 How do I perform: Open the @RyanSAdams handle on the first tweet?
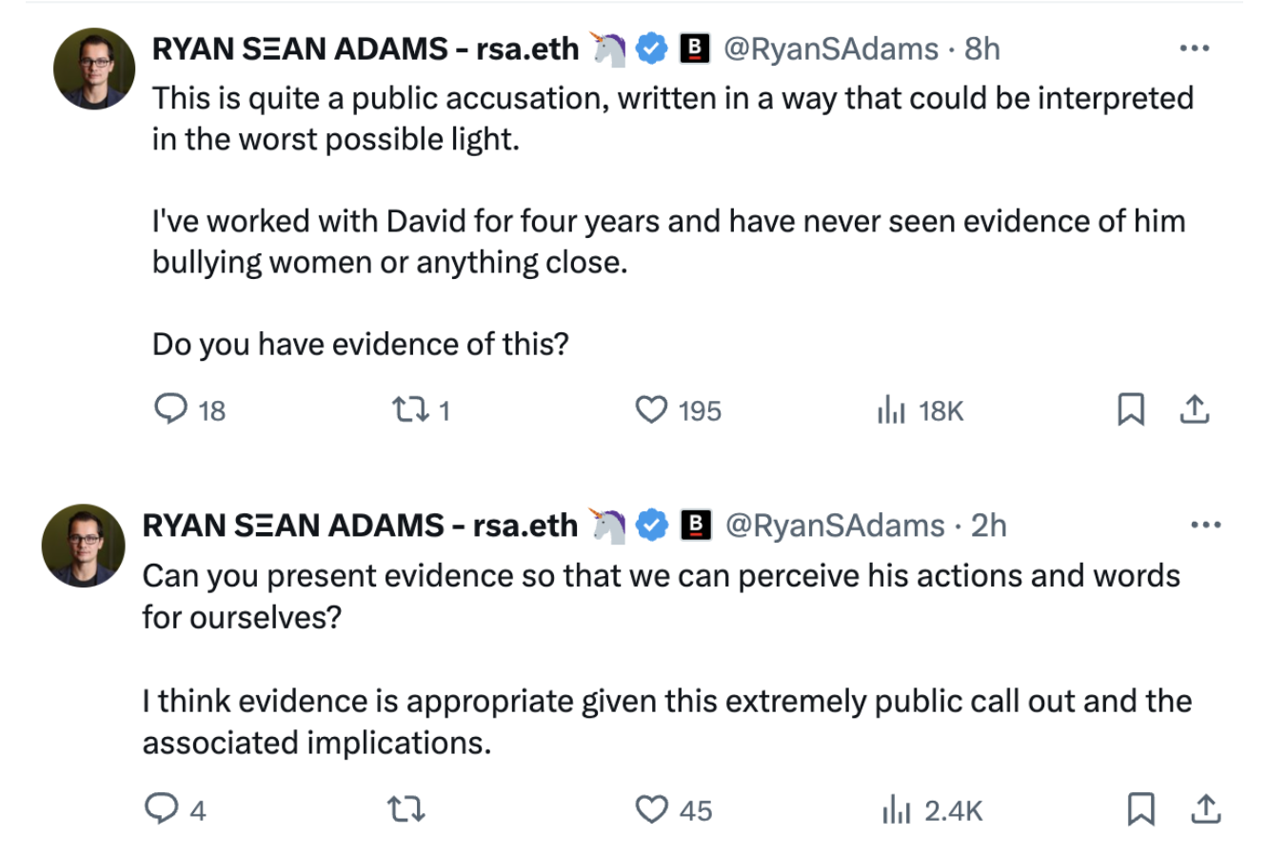(831, 49)
